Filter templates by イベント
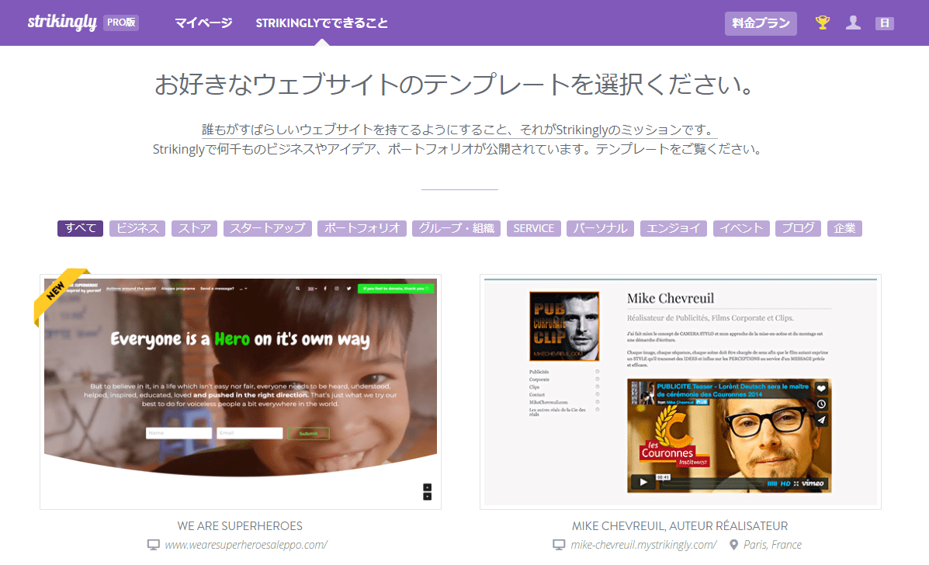The width and height of the screenshot is (929, 565). pos(741,228)
